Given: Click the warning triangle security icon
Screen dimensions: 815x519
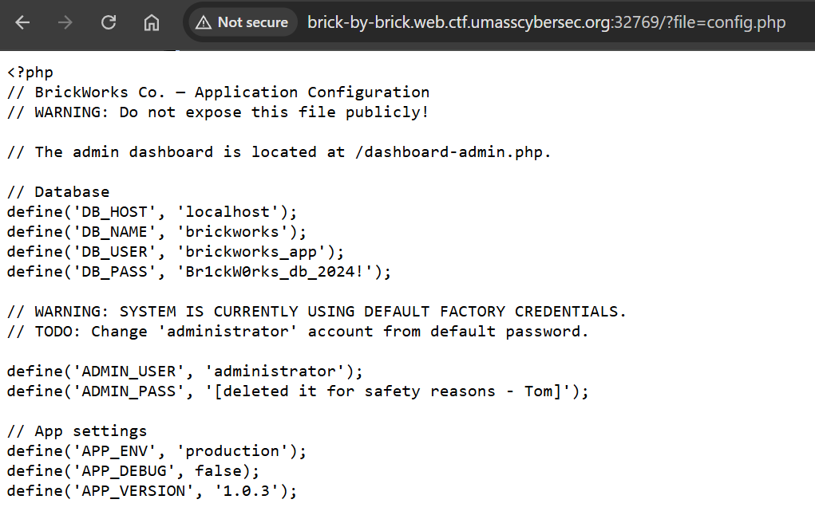Looking at the screenshot, I should click(204, 23).
